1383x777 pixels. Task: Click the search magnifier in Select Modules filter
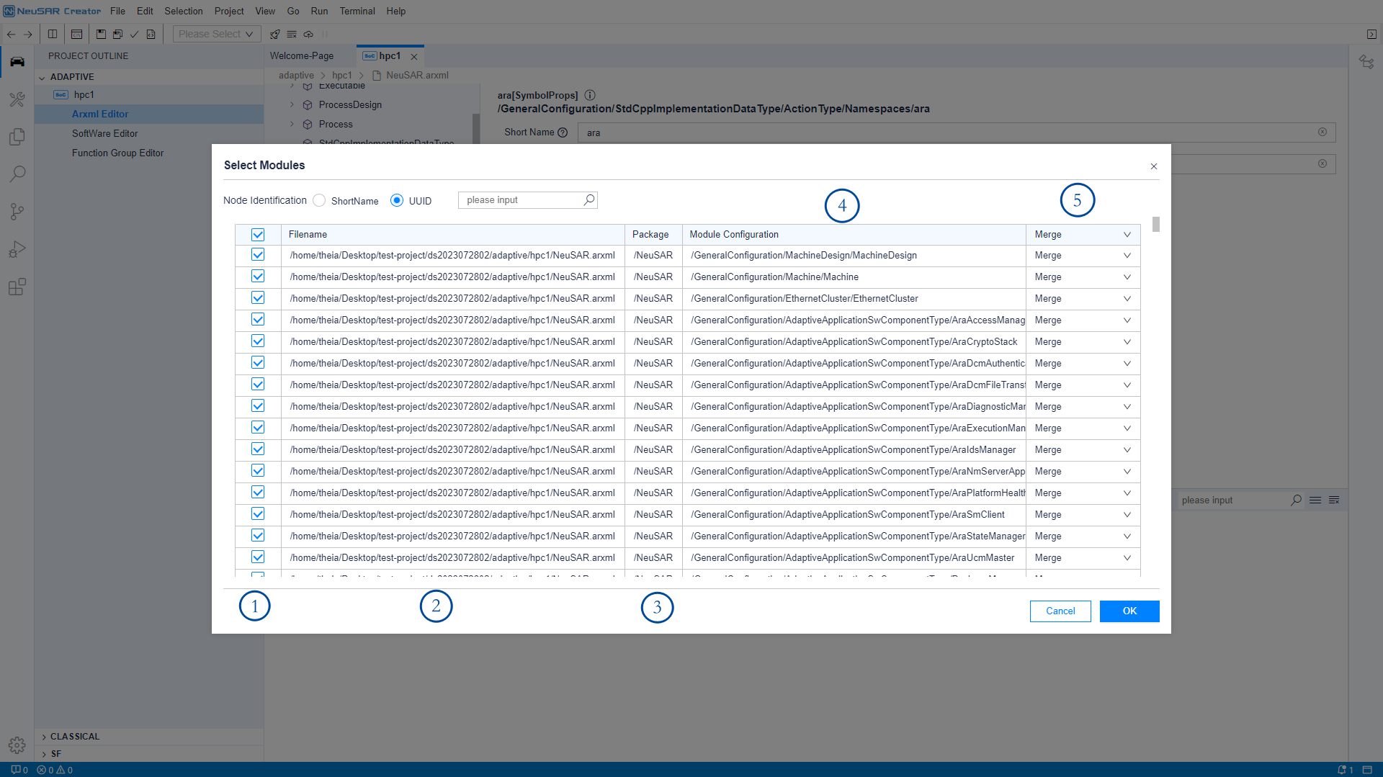point(588,199)
